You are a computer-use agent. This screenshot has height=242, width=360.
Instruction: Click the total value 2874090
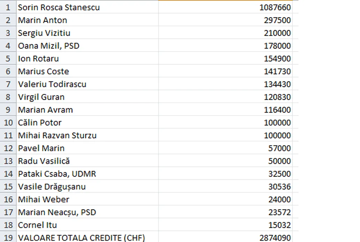pos(275,238)
